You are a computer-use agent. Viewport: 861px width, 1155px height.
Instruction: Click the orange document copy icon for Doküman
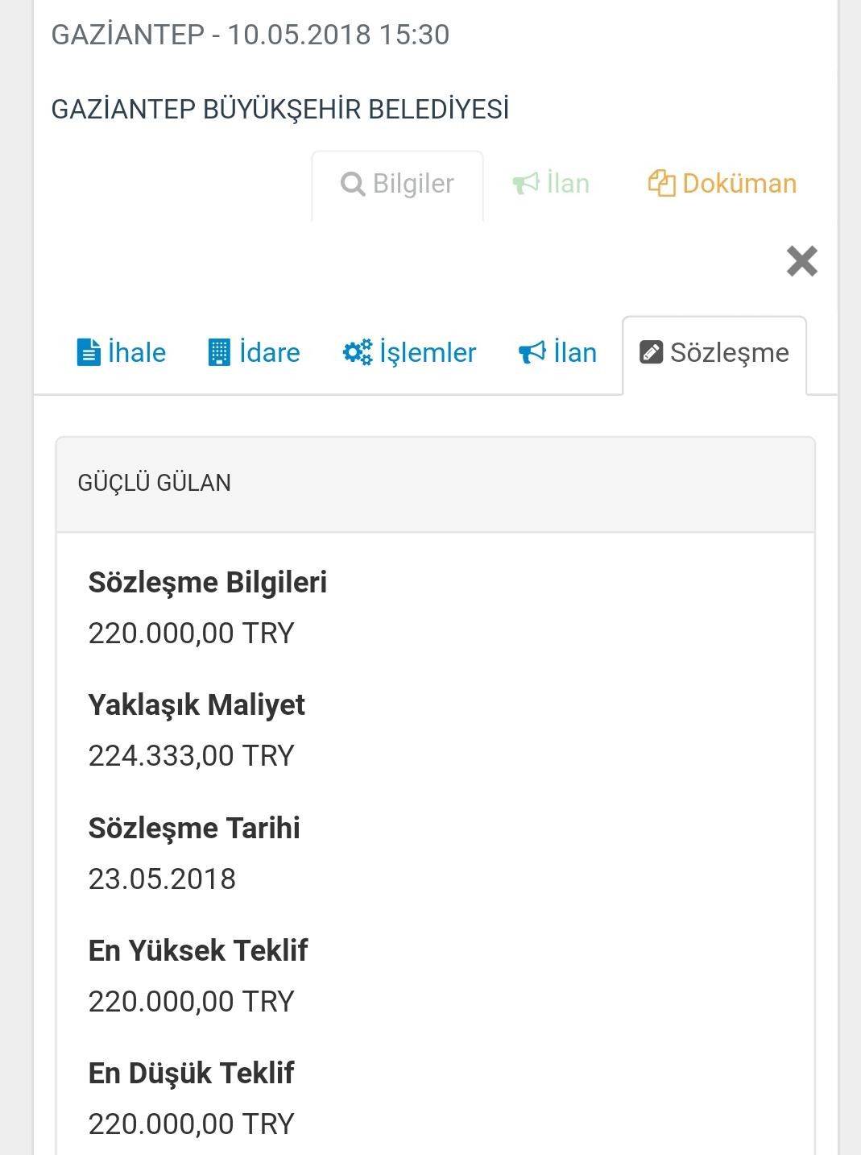pos(662,182)
